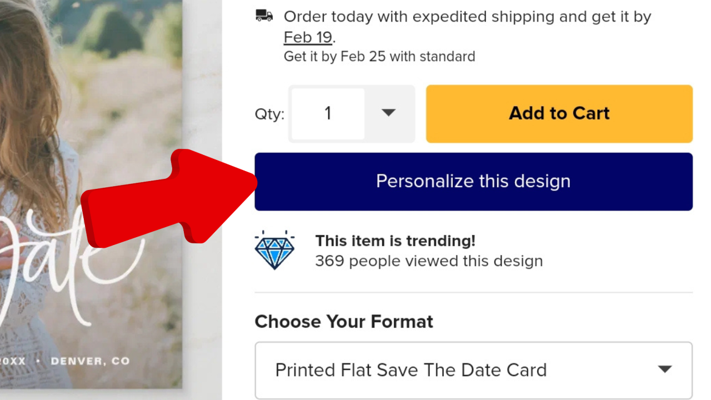Image resolution: width=711 pixels, height=400 pixels.
Task: Click the Choose Your Format heading
Action: coord(343,321)
